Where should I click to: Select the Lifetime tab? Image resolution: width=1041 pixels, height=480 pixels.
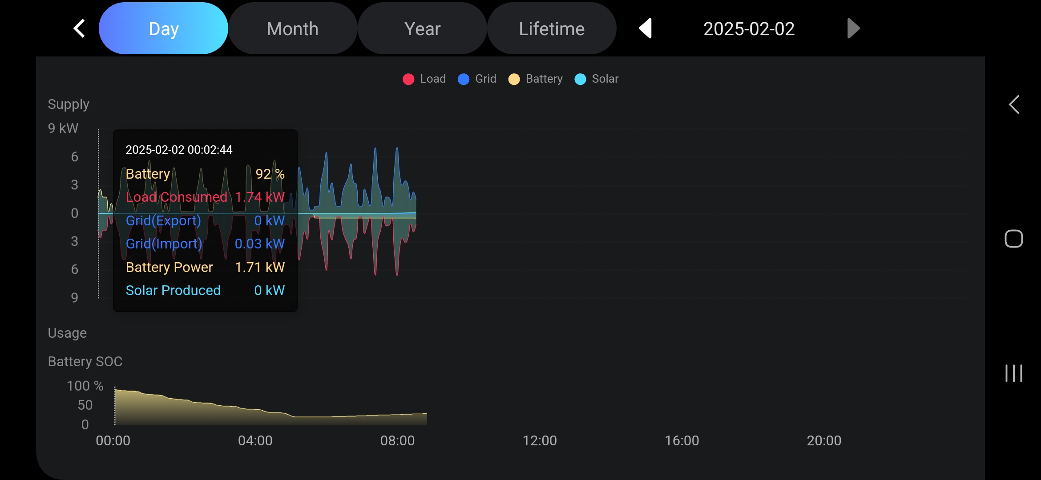coord(552,28)
